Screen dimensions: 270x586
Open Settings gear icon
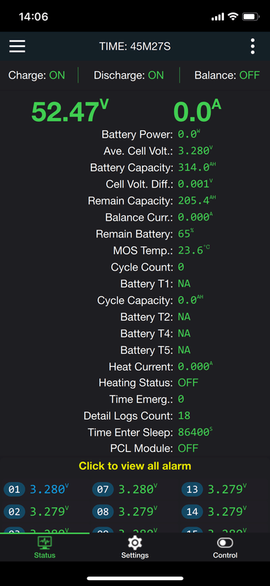click(x=135, y=543)
